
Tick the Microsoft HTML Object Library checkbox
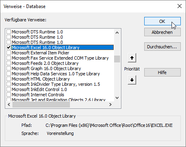click(9, 79)
